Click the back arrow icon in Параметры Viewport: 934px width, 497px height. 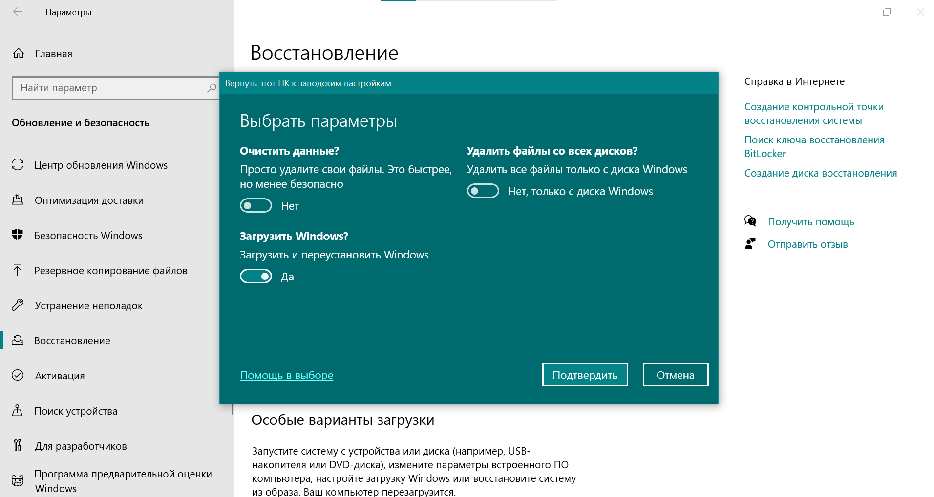tap(18, 12)
